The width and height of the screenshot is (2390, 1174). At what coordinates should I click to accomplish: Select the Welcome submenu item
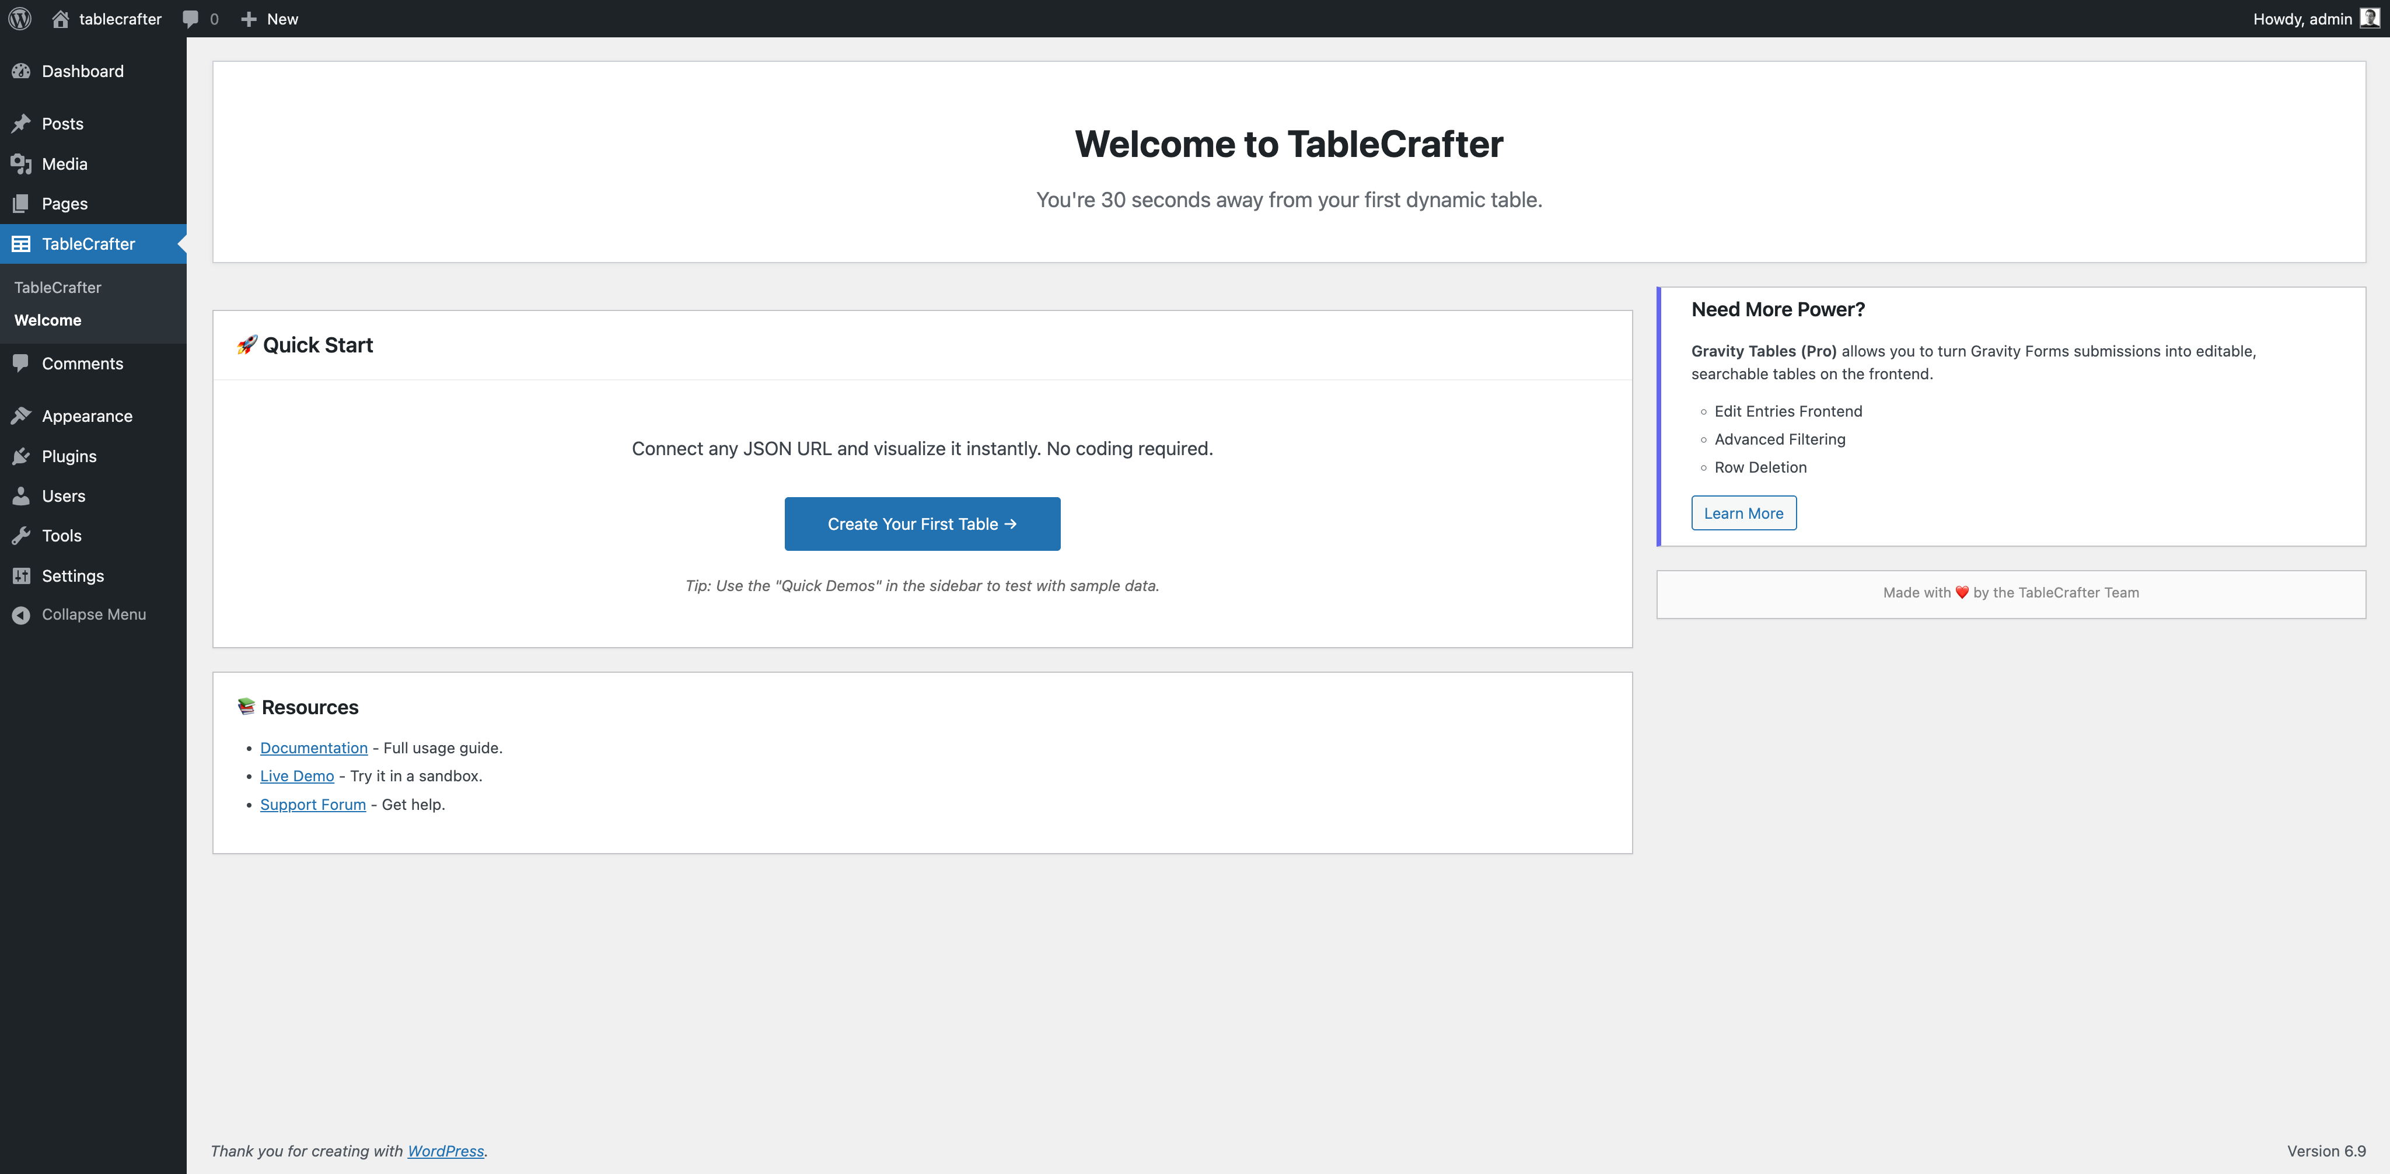click(47, 320)
